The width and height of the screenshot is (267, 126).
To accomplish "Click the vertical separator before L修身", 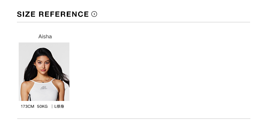I will point(52,106).
